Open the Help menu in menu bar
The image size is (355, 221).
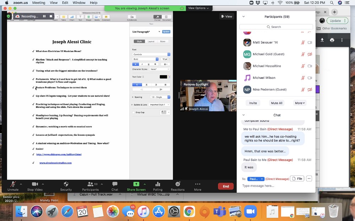[93, 3]
